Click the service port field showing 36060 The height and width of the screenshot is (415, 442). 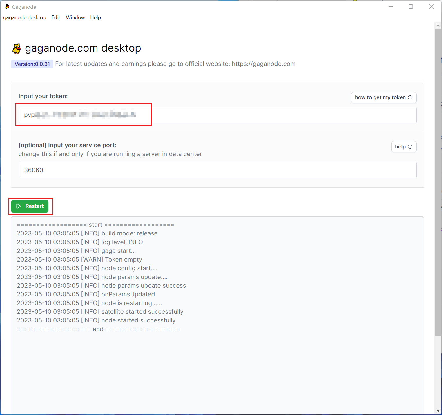(218, 170)
